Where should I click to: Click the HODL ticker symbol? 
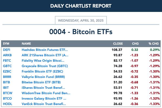point(8,104)
